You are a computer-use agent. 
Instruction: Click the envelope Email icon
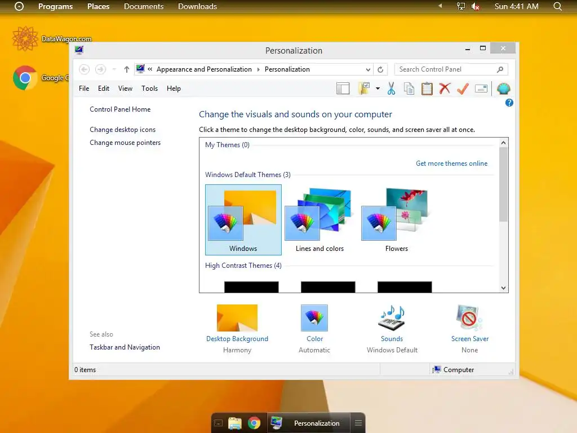point(481,89)
